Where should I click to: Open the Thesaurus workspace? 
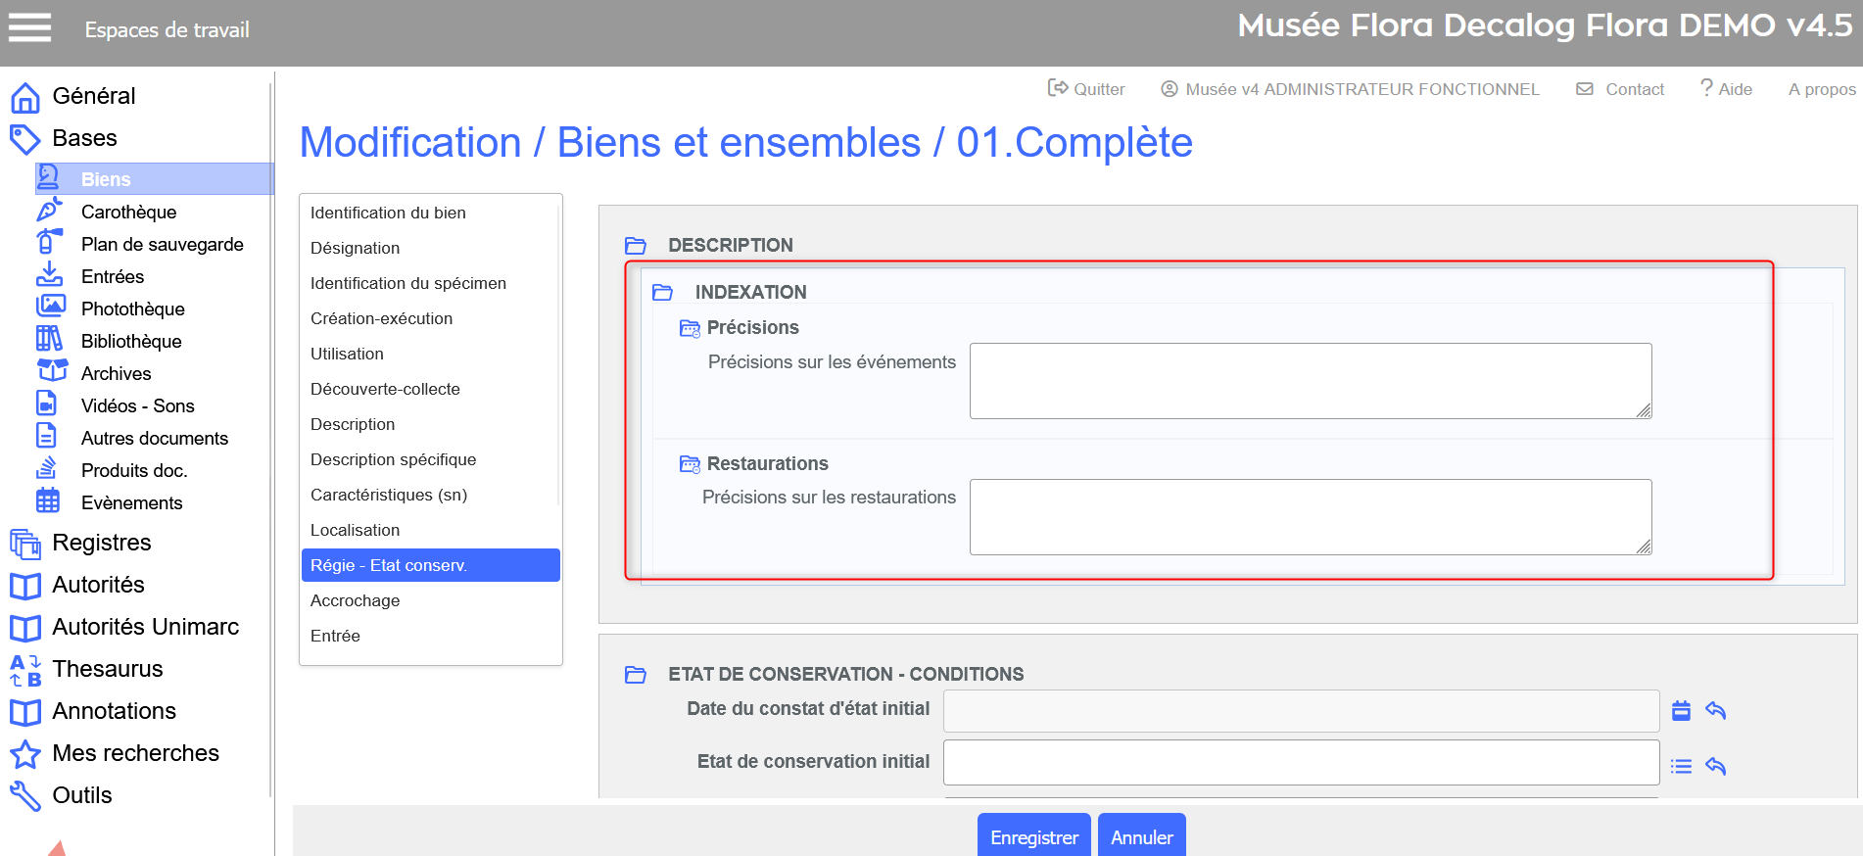[x=107, y=669]
